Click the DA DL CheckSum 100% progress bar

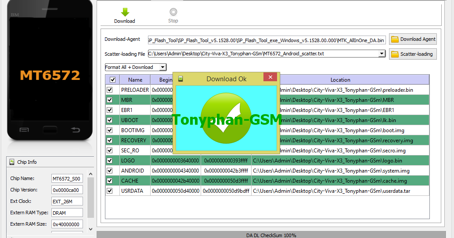point(271,235)
